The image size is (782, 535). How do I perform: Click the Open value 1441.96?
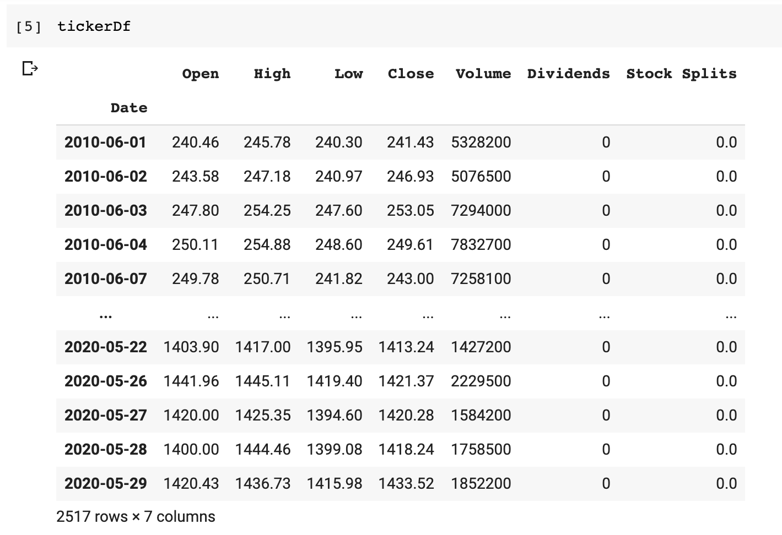tap(191, 381)
